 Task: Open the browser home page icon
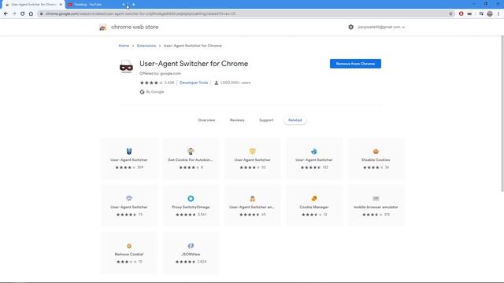pos(31,14)
